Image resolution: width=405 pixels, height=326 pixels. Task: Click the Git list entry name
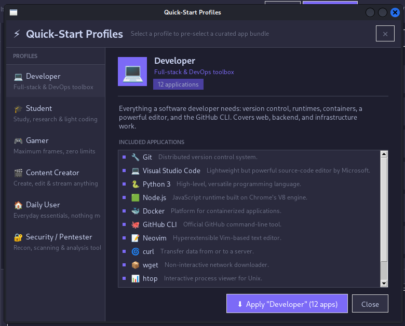147,158
